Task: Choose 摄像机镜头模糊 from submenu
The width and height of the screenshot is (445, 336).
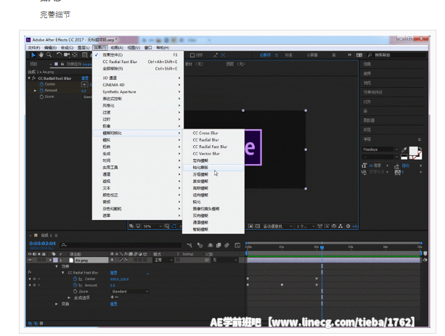Action: coord(213,208)
